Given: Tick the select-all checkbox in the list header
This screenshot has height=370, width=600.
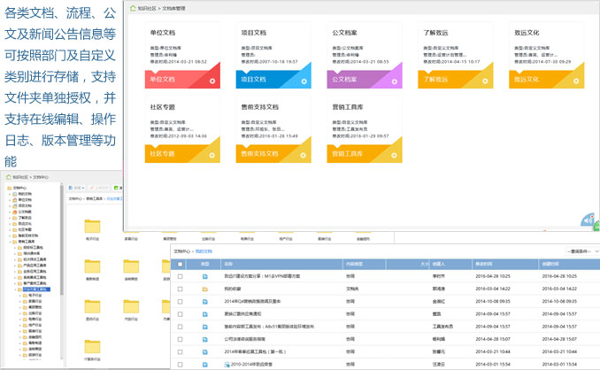Looking at the screenshot, I should coord(181,264).
